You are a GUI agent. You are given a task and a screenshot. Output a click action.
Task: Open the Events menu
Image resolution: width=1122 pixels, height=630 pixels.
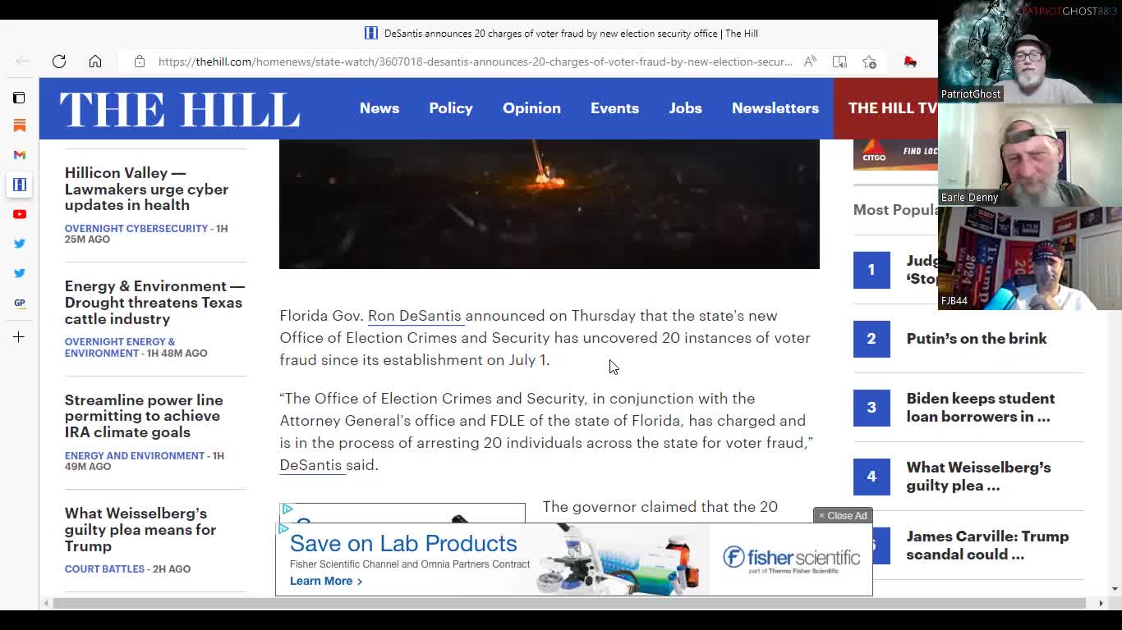(x=614, y=108)
